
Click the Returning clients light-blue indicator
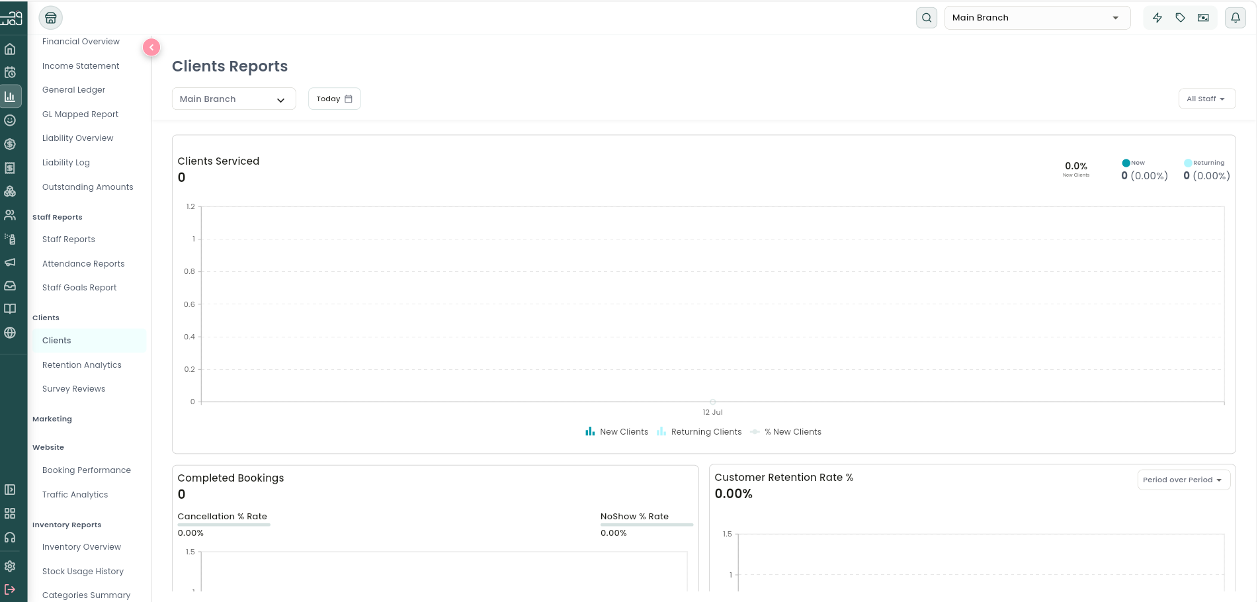pos(1188,163)
